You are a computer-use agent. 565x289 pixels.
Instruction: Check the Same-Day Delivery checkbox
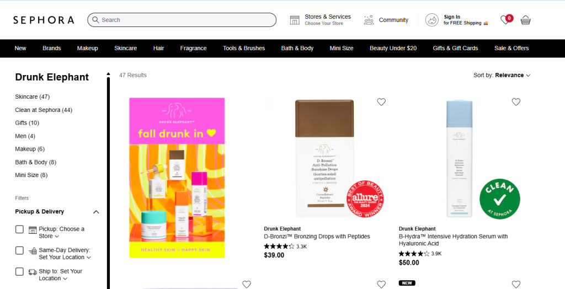point(19,250)
